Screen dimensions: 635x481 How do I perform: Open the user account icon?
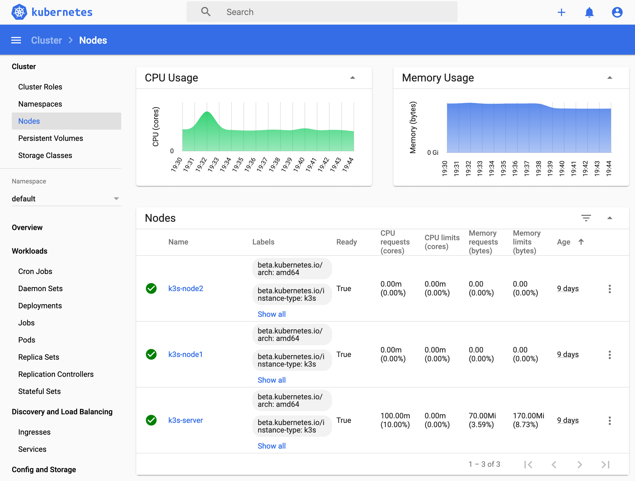[x=617, y=12]
